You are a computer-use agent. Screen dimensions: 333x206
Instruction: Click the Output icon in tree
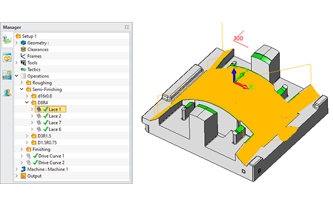[x=23, y=176]
